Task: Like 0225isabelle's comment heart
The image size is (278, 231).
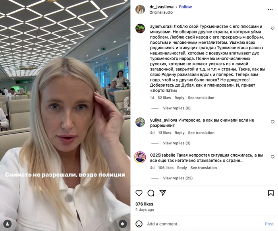Action: [x=272, y=157]
